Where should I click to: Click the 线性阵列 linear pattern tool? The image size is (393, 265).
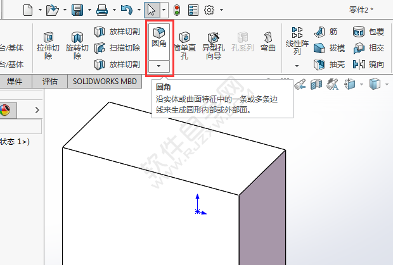click(297, 41)
